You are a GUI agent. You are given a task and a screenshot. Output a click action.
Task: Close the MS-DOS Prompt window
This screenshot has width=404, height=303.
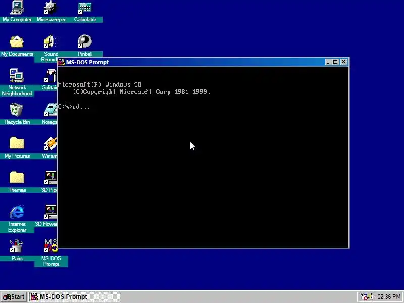[344, 62]
